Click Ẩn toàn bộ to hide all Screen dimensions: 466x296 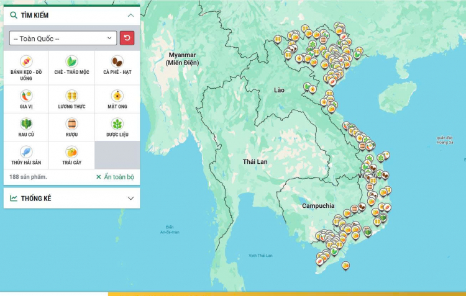[115, 177]
